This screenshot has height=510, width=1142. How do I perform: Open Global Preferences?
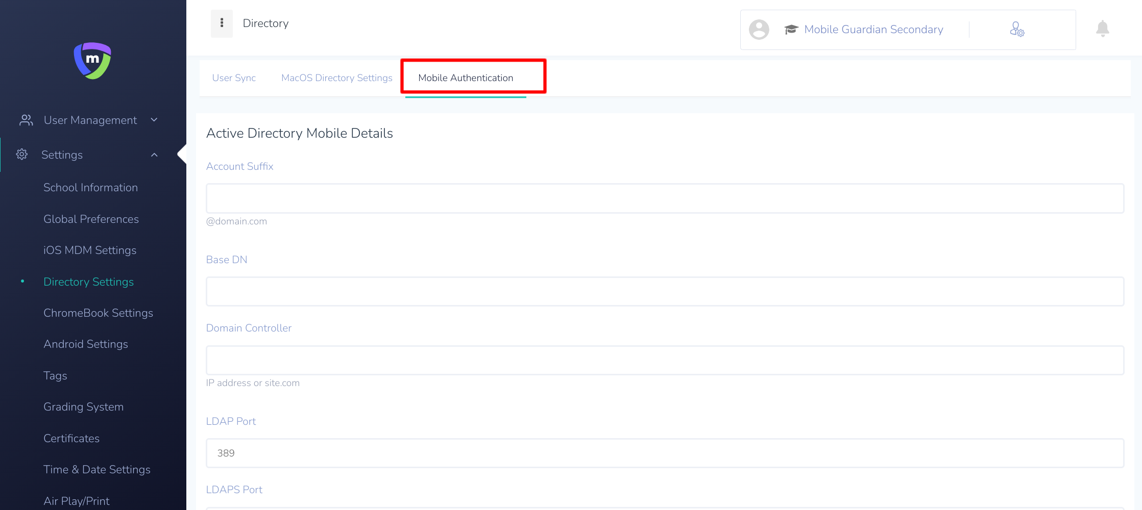tap(91, 219)
